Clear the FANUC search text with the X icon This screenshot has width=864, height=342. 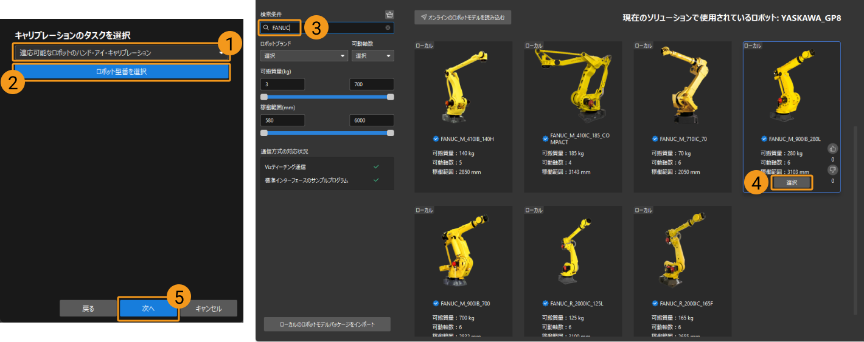(x=388, y=28)
